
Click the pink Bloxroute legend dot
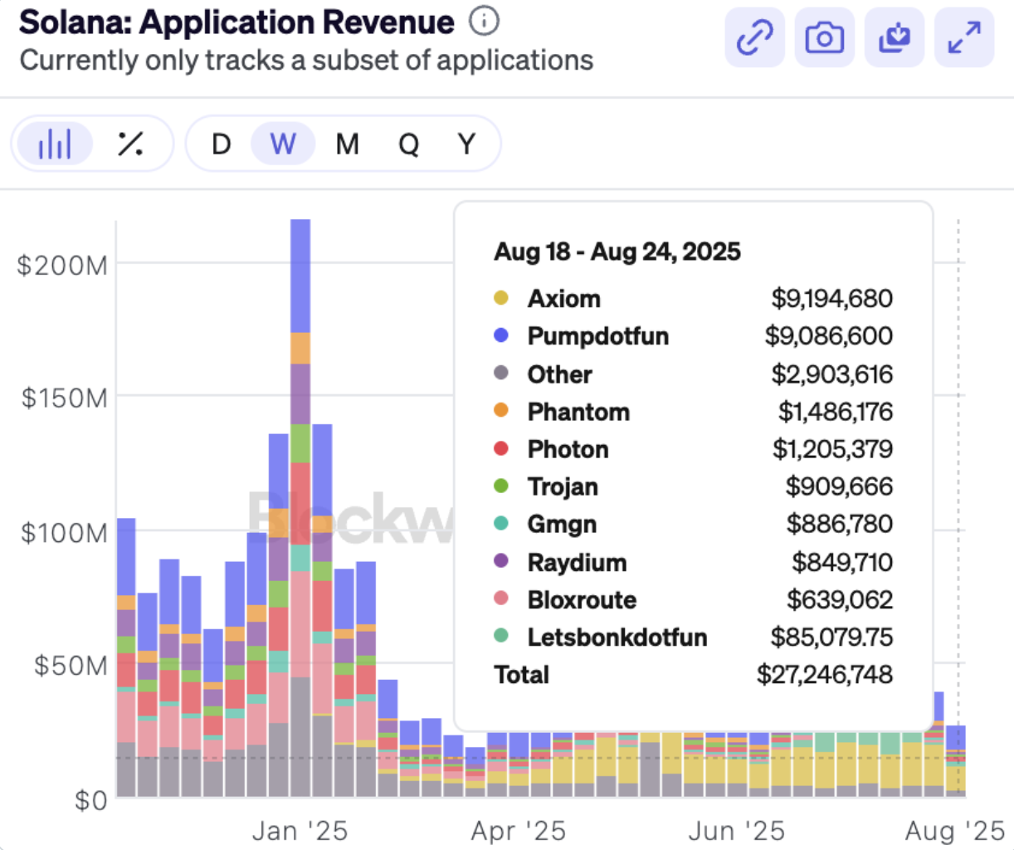pos(501,598)
